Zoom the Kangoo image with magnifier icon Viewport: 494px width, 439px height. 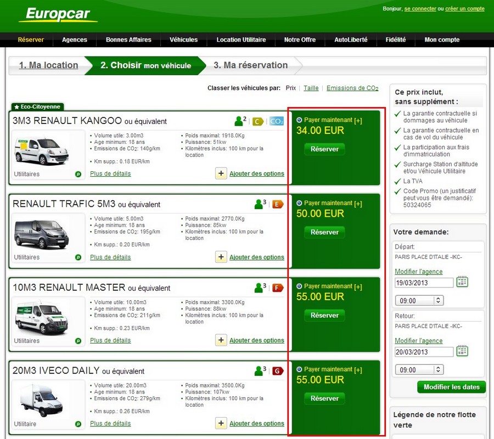[78, 174]
